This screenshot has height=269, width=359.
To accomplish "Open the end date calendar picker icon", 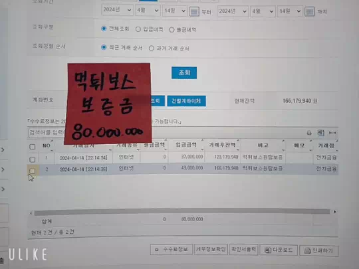I will coord(310,11).
